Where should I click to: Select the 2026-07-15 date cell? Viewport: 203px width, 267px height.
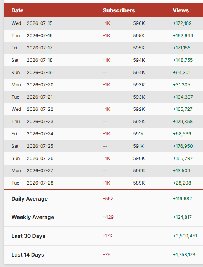(x=40, y=23)
